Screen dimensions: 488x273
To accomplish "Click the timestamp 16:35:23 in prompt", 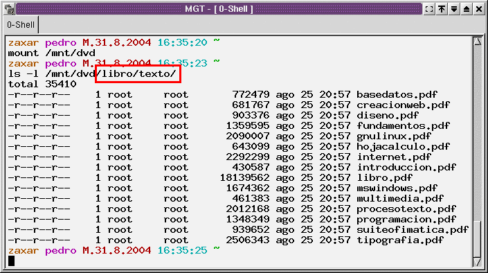I will tap(182, 63).
